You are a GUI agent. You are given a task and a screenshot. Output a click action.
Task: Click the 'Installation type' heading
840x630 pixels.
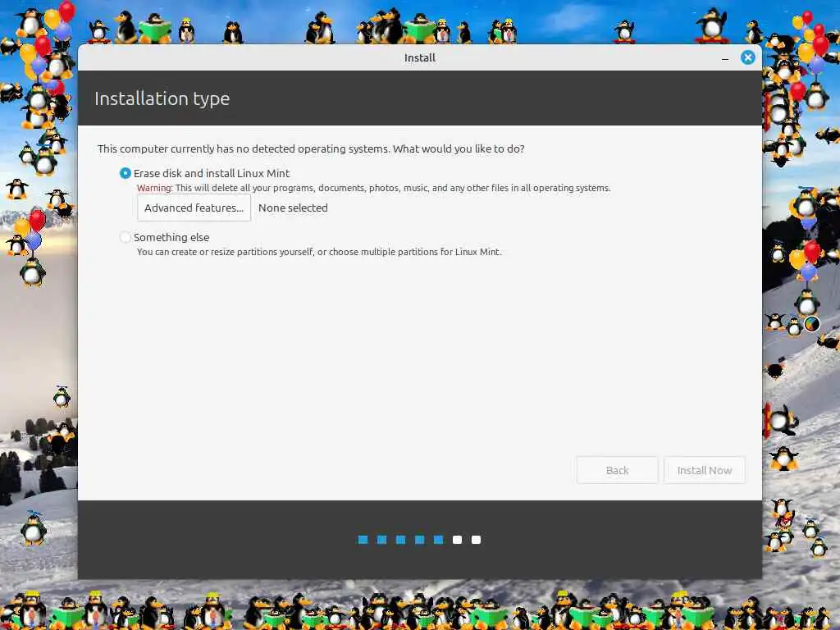[x=162, y=98]
